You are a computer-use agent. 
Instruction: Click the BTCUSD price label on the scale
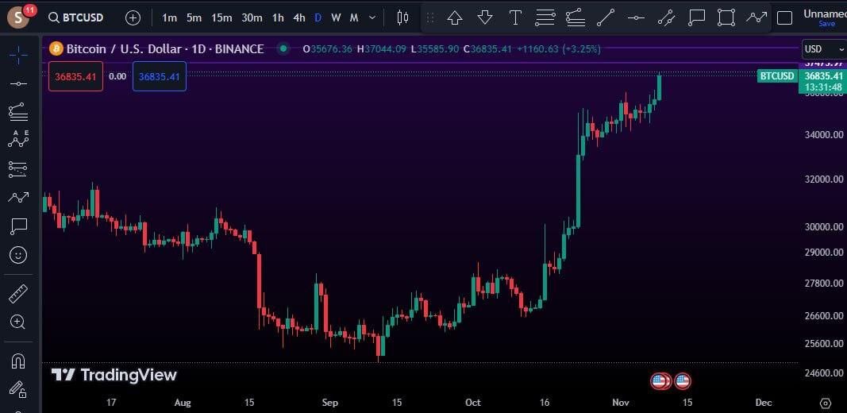[777, 75]
